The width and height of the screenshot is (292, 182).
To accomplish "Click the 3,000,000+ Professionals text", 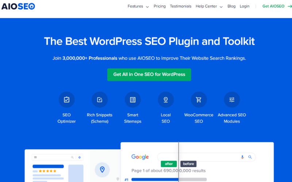I will (x=90, y=58).
